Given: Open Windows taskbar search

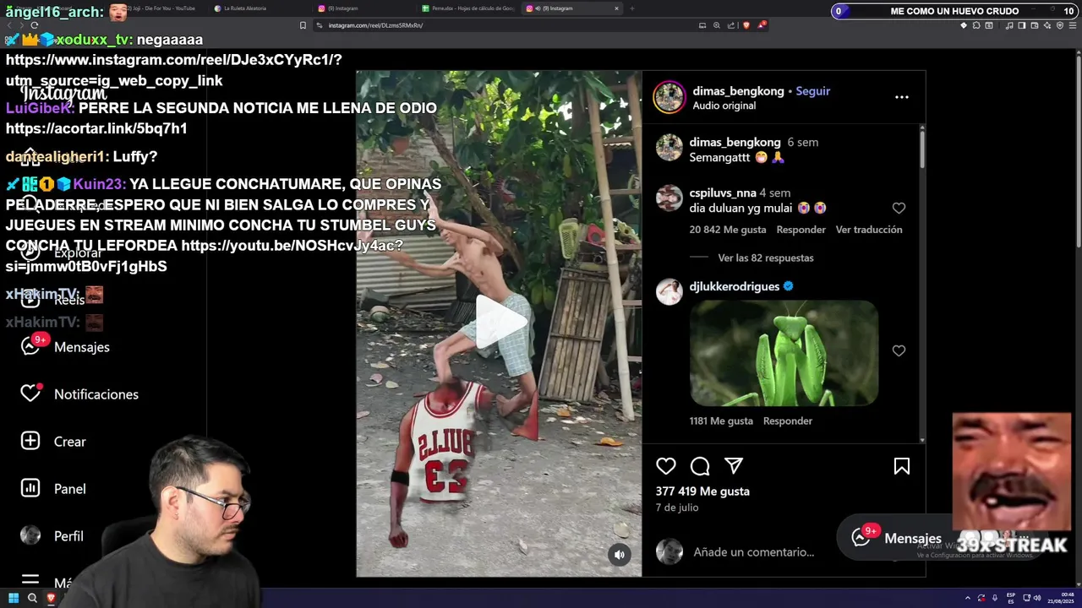Looking at the screenshot, I should pos(32,598).
